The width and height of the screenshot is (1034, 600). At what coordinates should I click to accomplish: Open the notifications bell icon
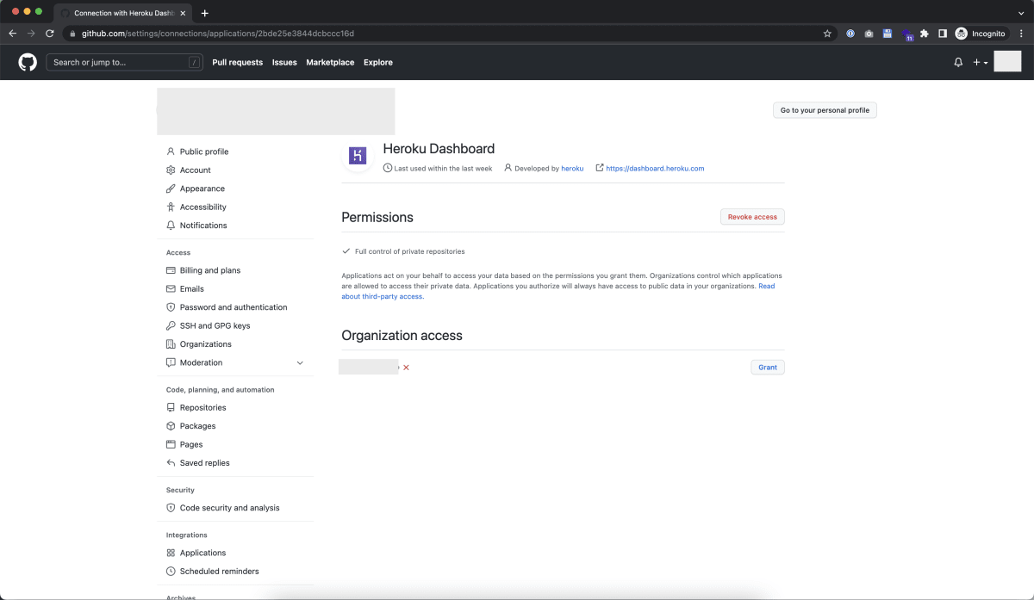click(x=958, y=63)
